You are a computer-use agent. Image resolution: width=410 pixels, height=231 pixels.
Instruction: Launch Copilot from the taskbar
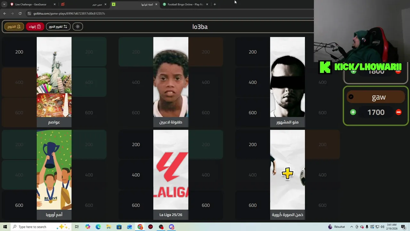click(88, 227)
